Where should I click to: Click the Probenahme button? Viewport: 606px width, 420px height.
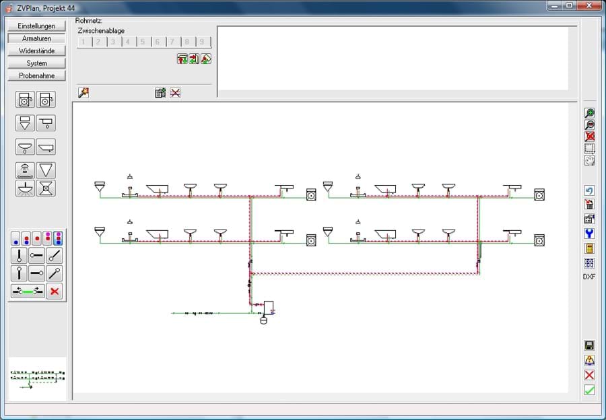click(x=37, y=75)
